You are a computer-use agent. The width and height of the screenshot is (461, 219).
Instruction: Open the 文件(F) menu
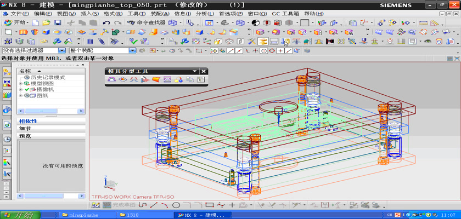20,14
